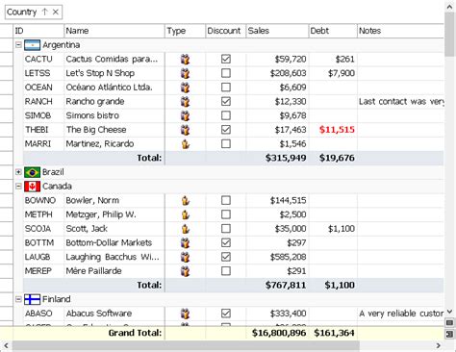Click the Finland flag icon
The width and height of the screenshot is (456, 352).
click(32, 299)
